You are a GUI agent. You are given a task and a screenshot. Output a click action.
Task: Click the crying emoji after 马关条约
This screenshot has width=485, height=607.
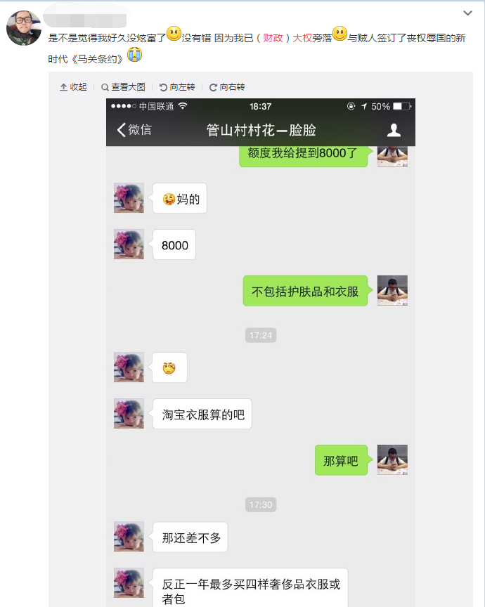pyautogui.click(x=135, y=55)
